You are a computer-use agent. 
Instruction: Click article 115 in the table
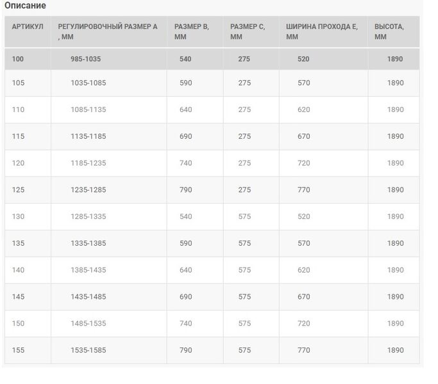[18, 136]
